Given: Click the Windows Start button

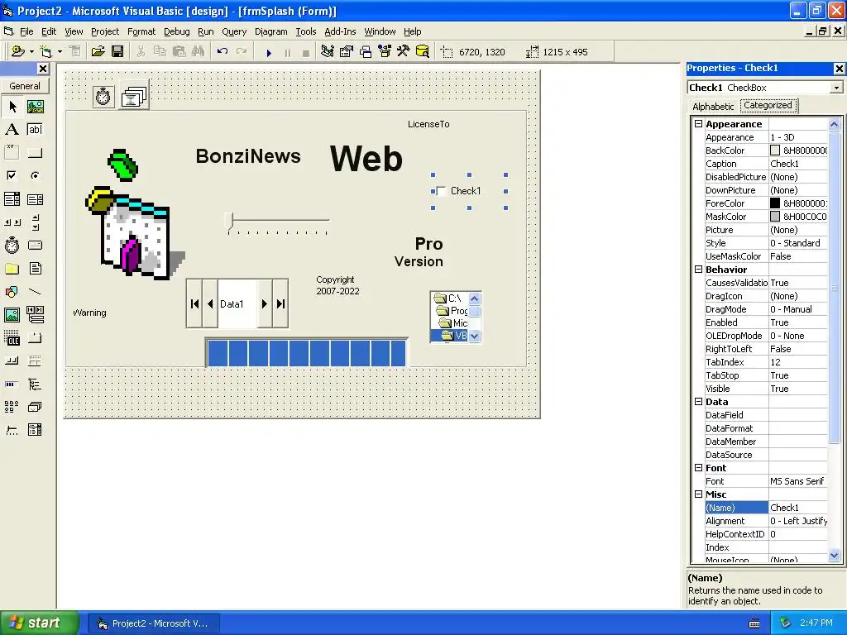Looking at the screenshot, I should tap(40, 623).
